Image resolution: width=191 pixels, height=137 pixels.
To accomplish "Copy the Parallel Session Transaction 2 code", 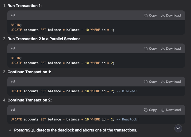I will [150, 48].
